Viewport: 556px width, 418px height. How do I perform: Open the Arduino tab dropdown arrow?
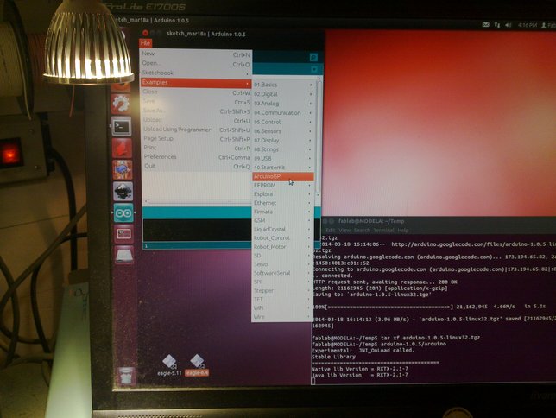point(313,69)
